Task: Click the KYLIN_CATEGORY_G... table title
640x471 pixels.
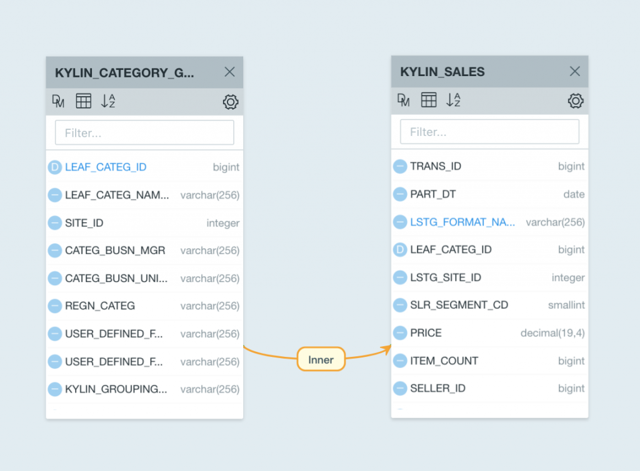Action: point(124,73)
